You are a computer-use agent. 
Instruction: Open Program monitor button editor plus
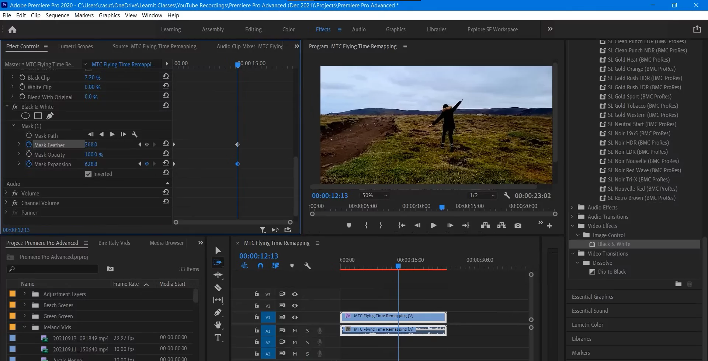[549, 226]
